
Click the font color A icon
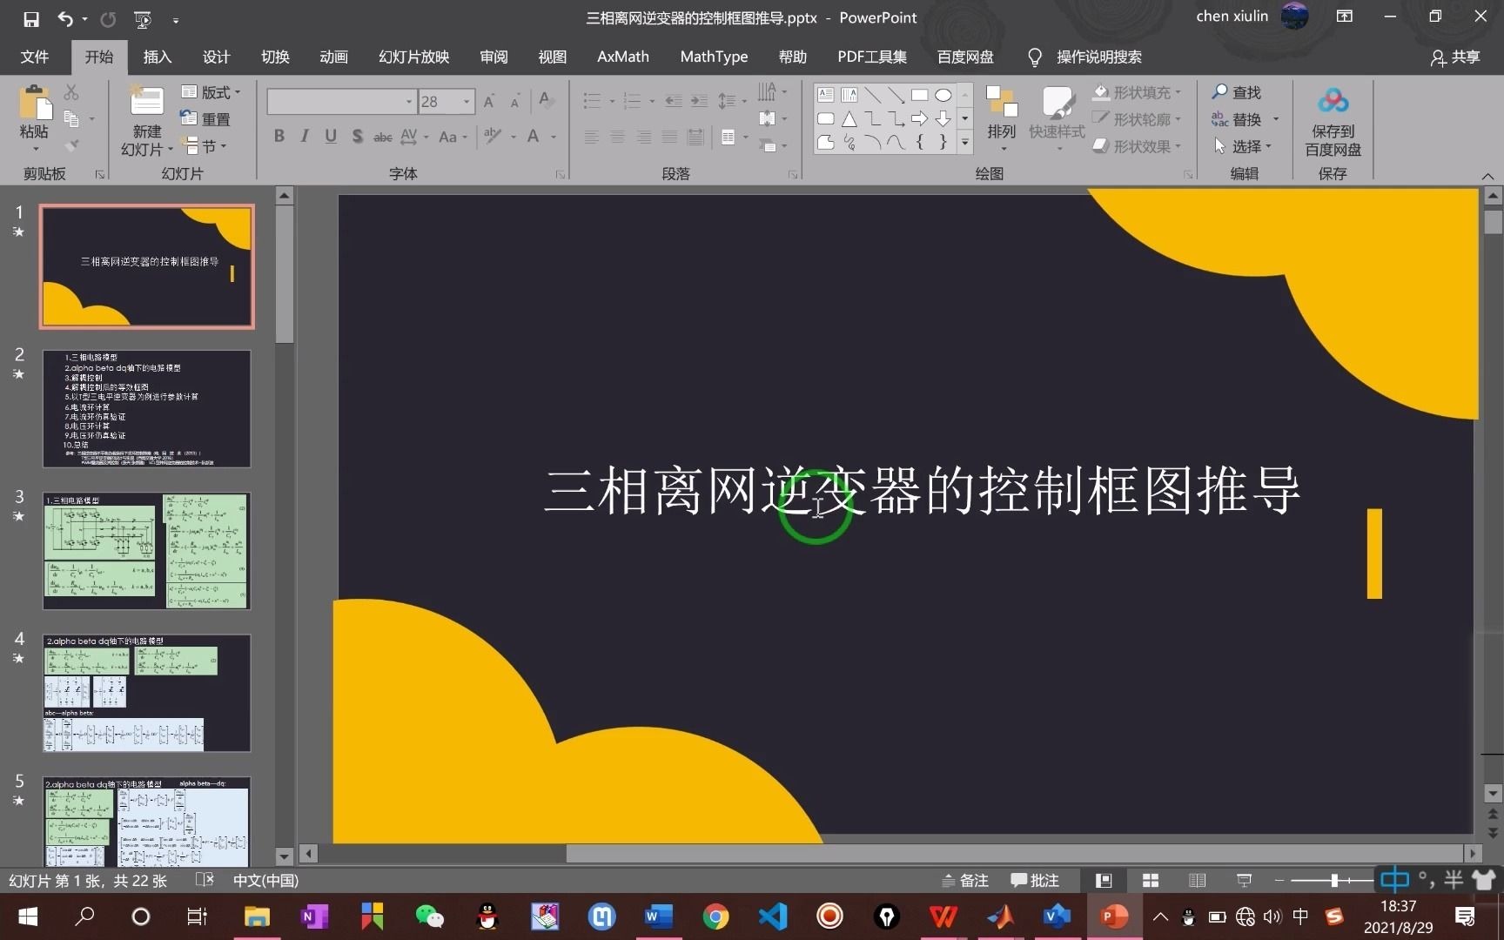pyautogui.click(x=534, y=137)
